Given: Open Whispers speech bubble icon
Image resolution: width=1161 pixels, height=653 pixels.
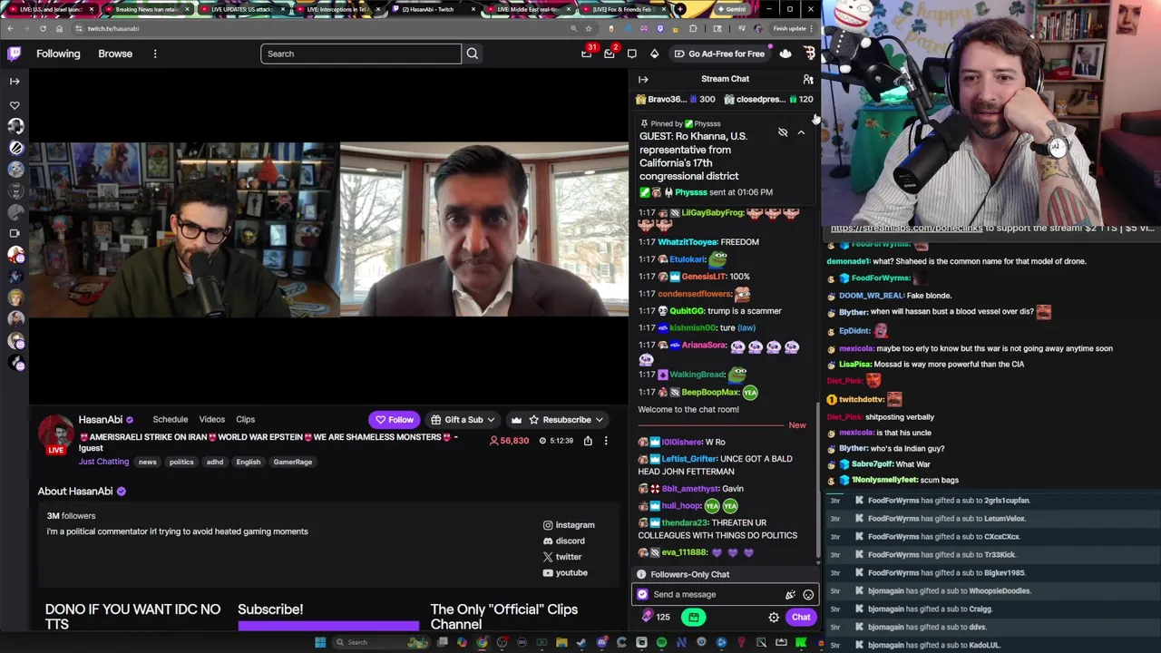Looking at the screenshot, I should click(632, 54).
